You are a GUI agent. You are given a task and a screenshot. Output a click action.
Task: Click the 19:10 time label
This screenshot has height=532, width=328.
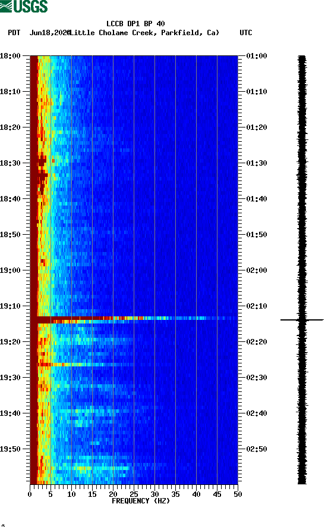coord(10,306)
